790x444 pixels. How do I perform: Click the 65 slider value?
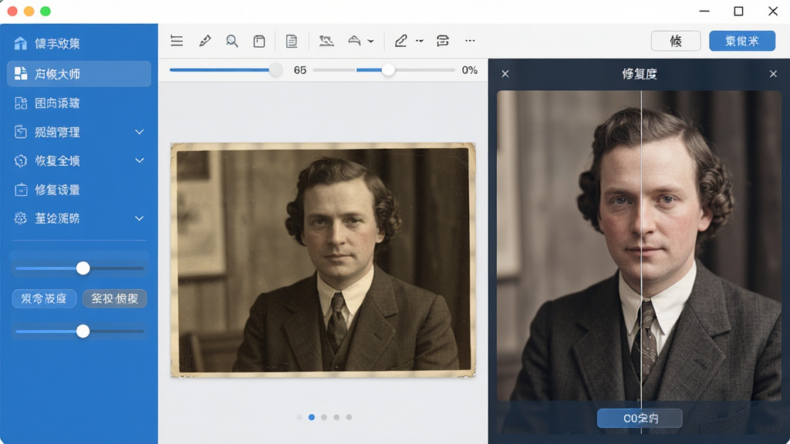point(300,70)
